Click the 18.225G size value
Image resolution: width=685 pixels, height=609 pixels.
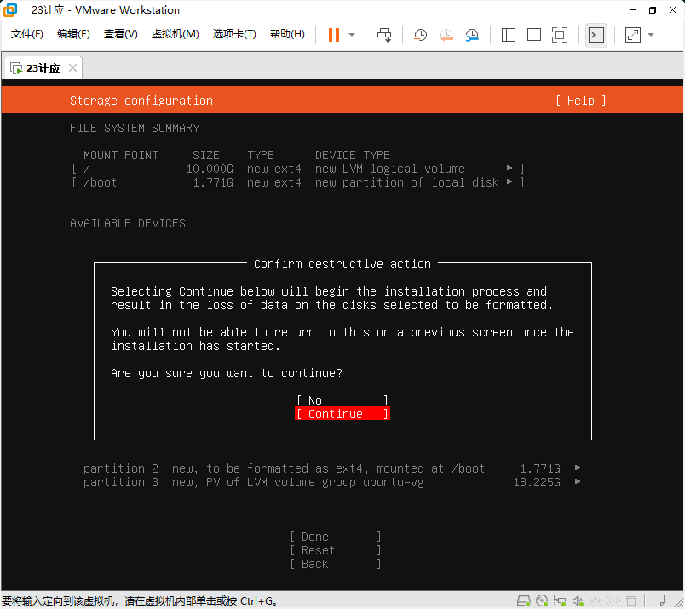click(537, 482)
